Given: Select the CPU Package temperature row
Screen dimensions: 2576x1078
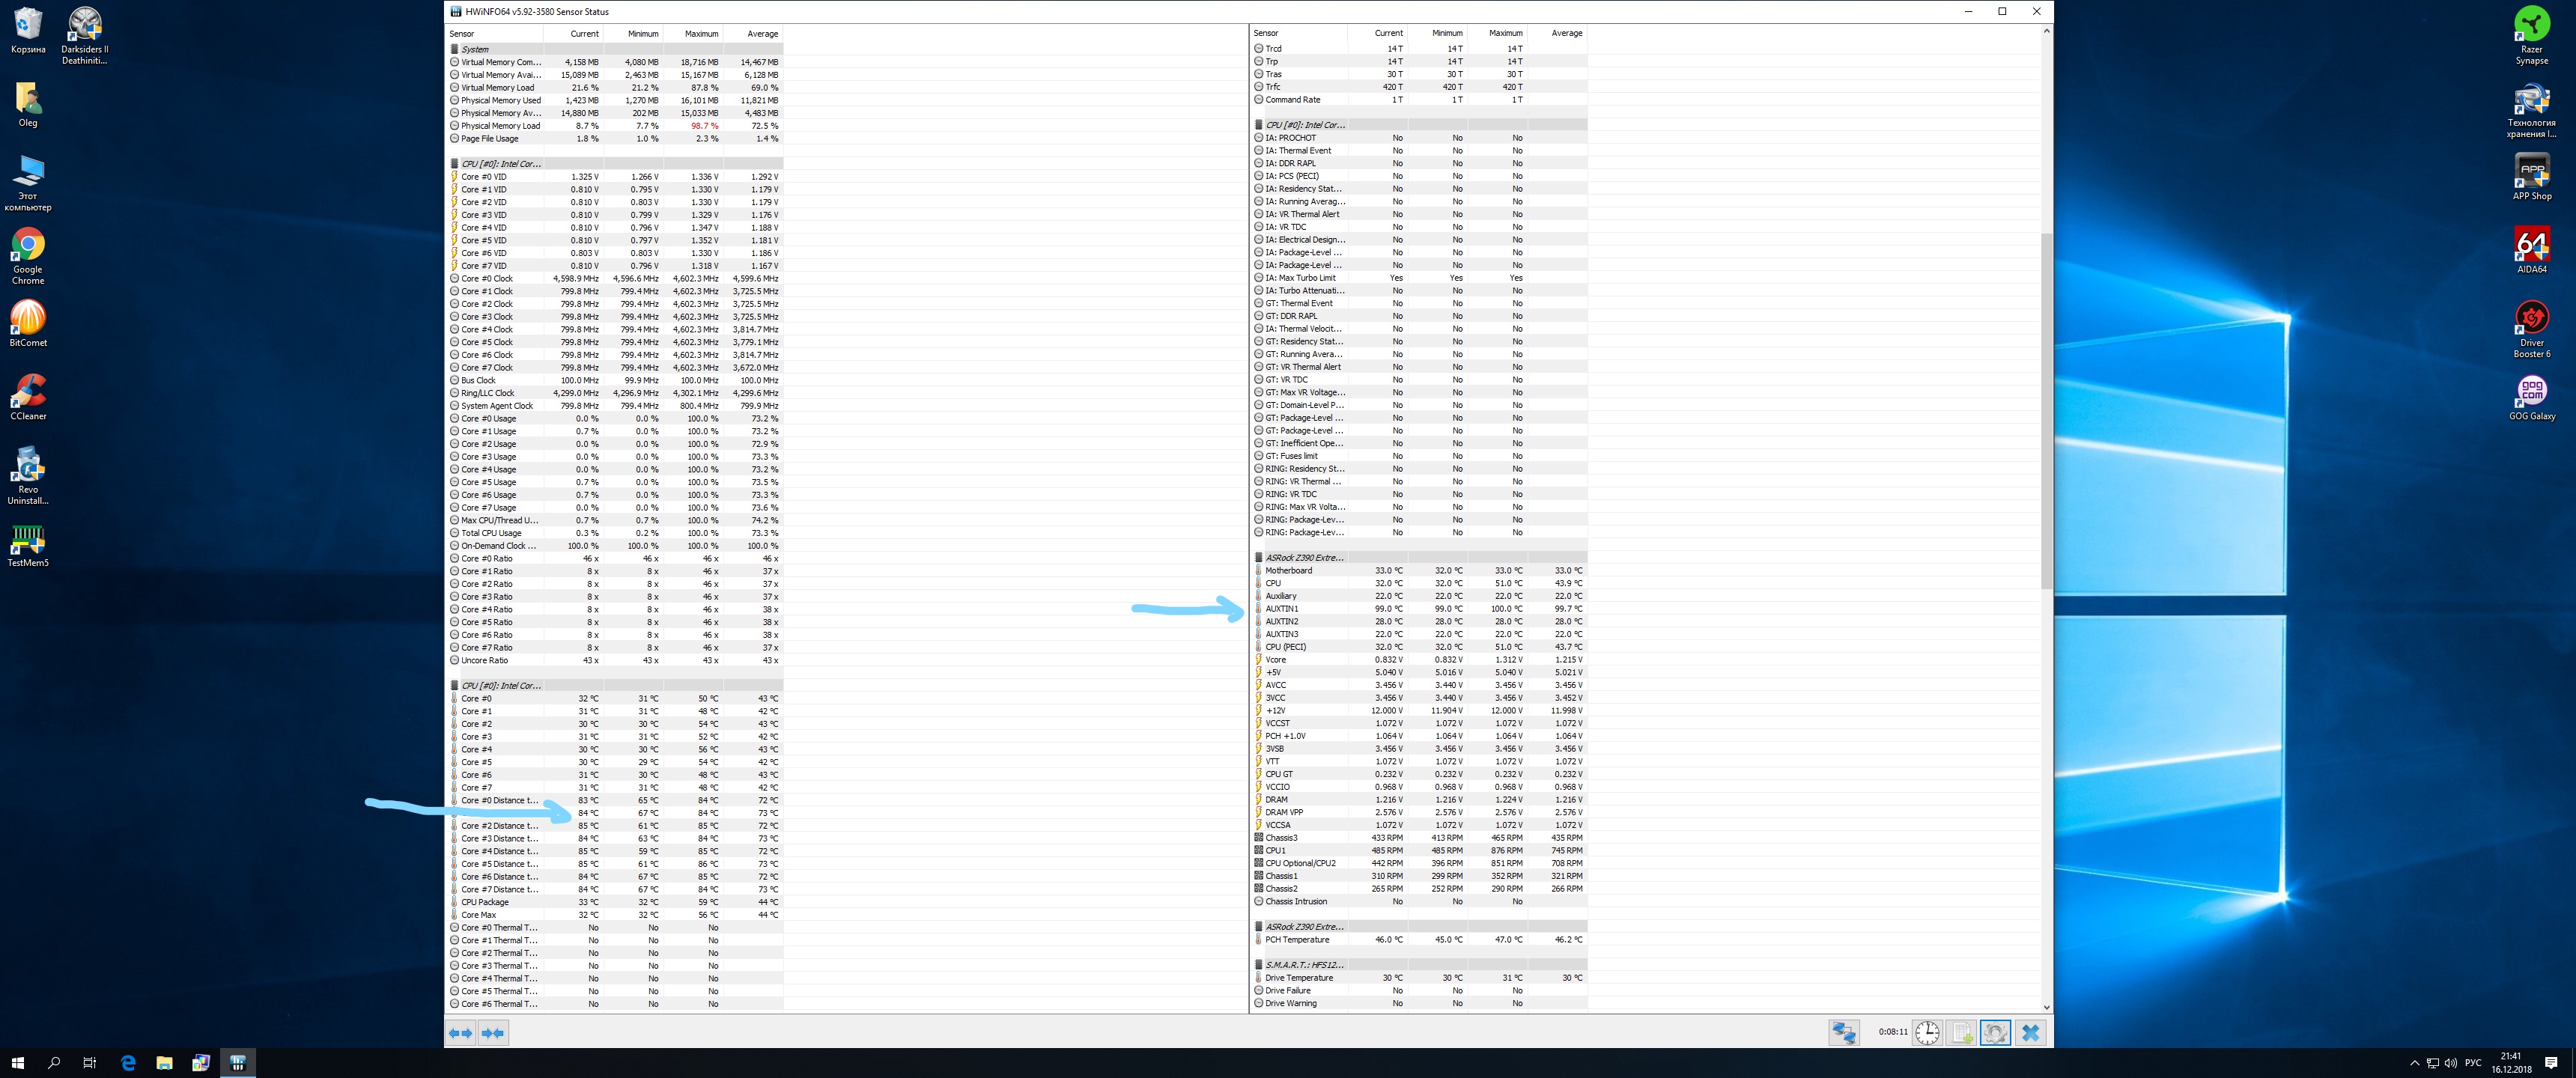Looking at the screenshot, I should [x=485, y=902].
